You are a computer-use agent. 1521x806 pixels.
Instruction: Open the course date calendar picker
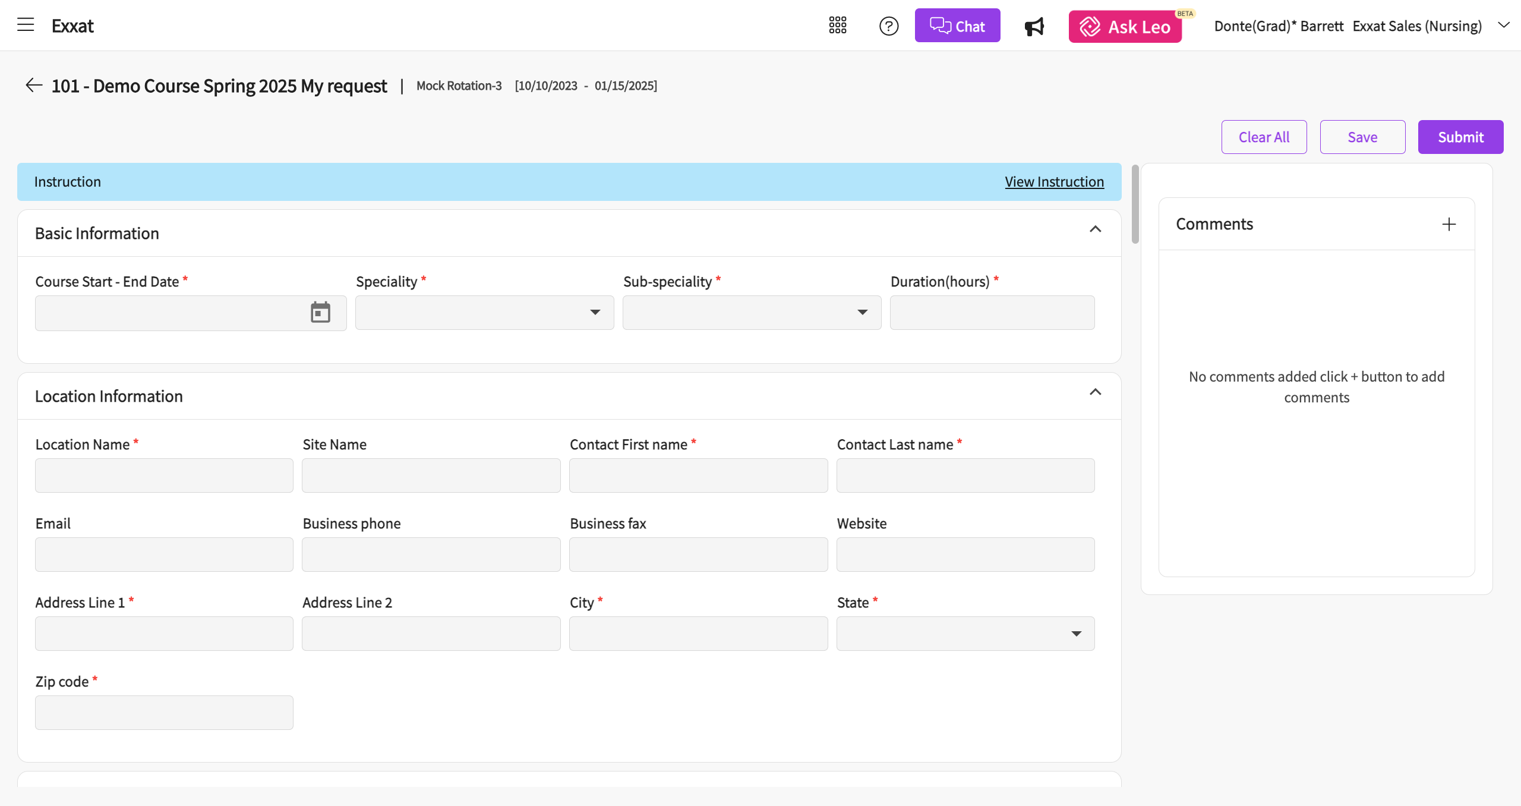(x=320, y=313)
